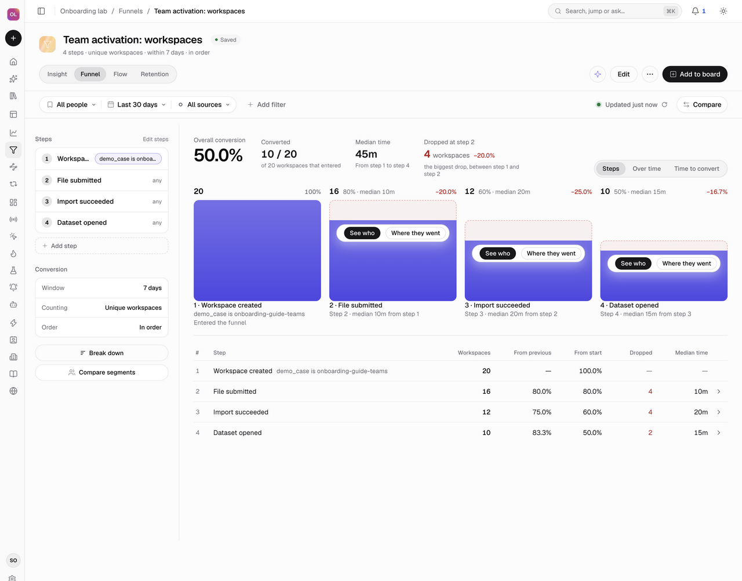The width and height of the screenshot is (742, 581).
Task: Open the Last 30 days date dropdown
Action: pyautogui.click(x=137, y=105)
